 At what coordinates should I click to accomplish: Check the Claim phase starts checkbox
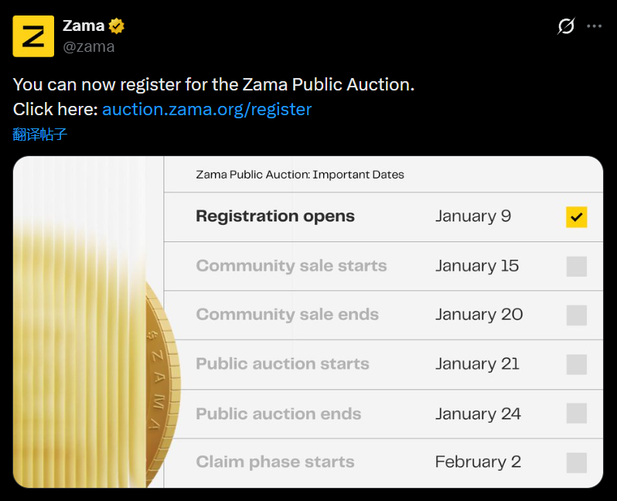[576, 462]
